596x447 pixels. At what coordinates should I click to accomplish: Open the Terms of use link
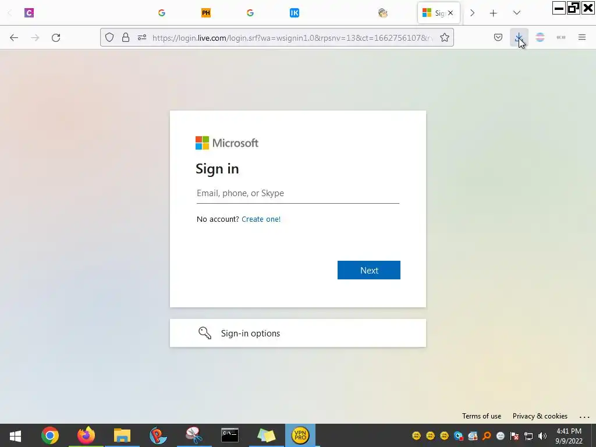tap(481, 416)
